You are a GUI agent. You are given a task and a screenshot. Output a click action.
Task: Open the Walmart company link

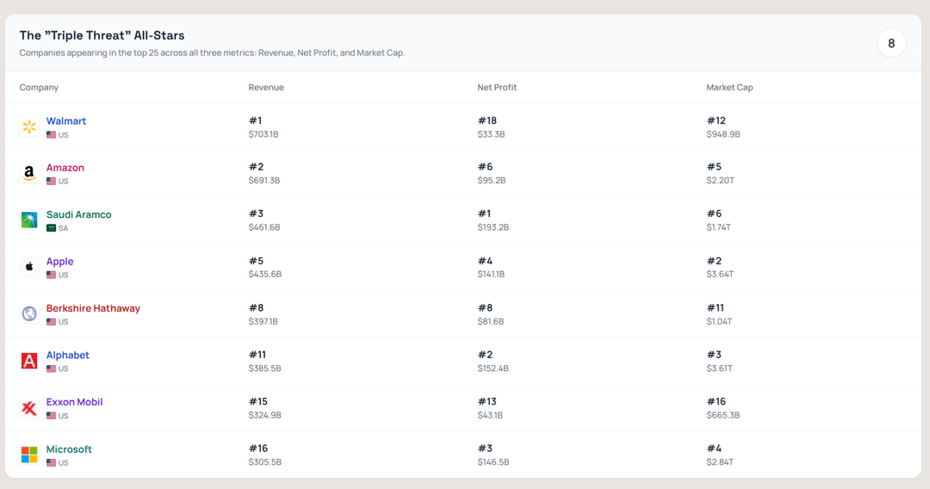click(66, 121)
